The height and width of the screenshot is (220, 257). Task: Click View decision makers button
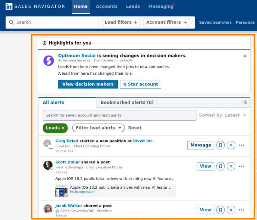88,84
